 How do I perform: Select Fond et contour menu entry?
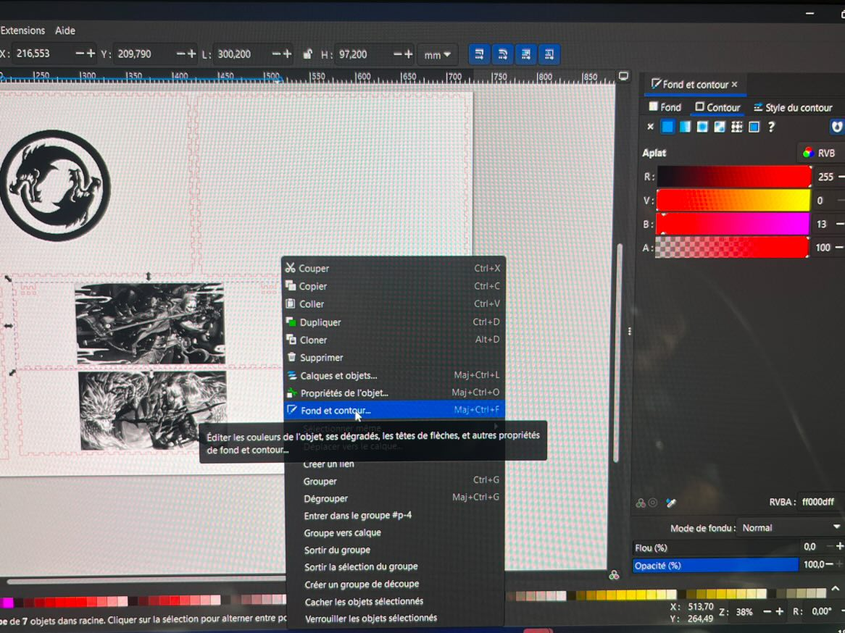pos(394,411)
